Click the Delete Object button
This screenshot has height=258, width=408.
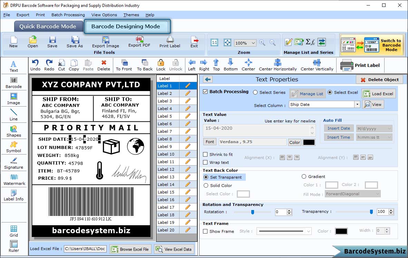[379, 80]
